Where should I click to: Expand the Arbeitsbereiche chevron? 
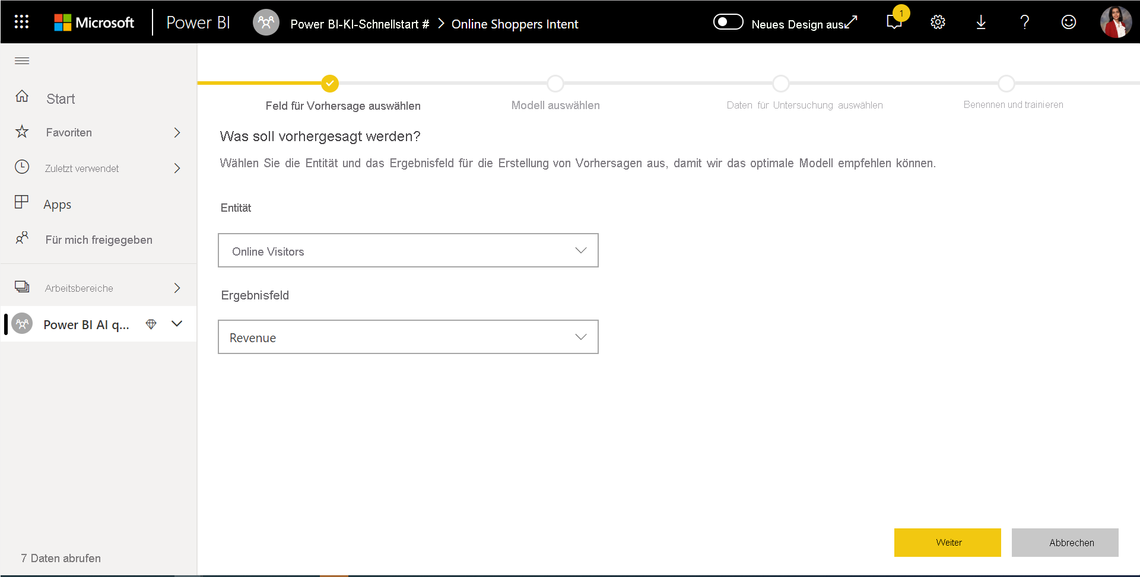[x=177, y=288]
